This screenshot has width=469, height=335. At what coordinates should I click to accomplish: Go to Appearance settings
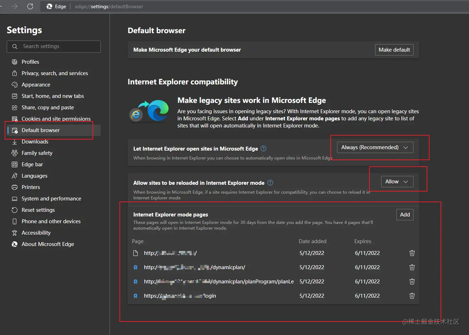tap(36, 85)
